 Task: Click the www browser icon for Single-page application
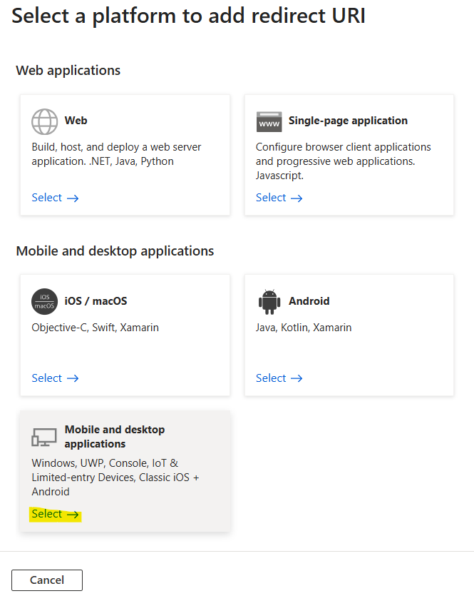[x=269, y=121]
